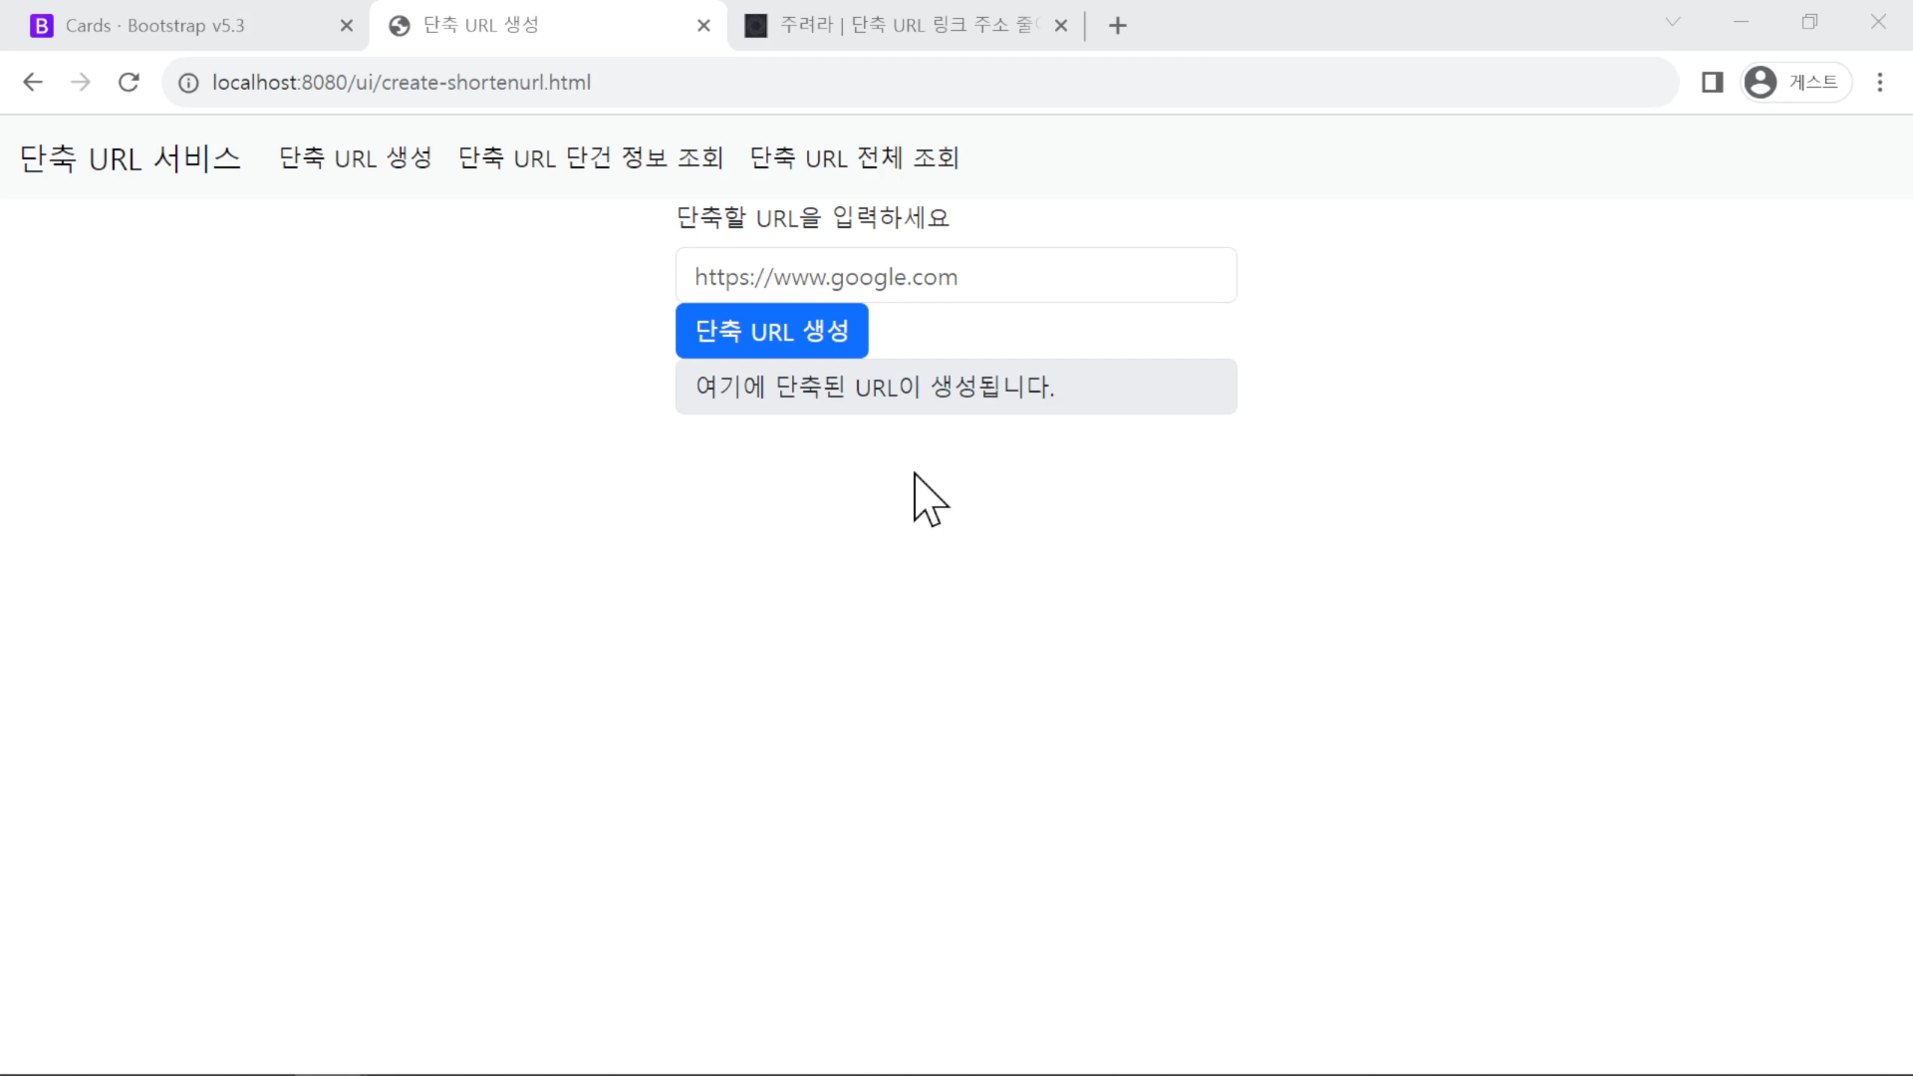Close the Cards Bootstrap v5.3 tab
The image size is (1913, 1076).
(347, 26)
